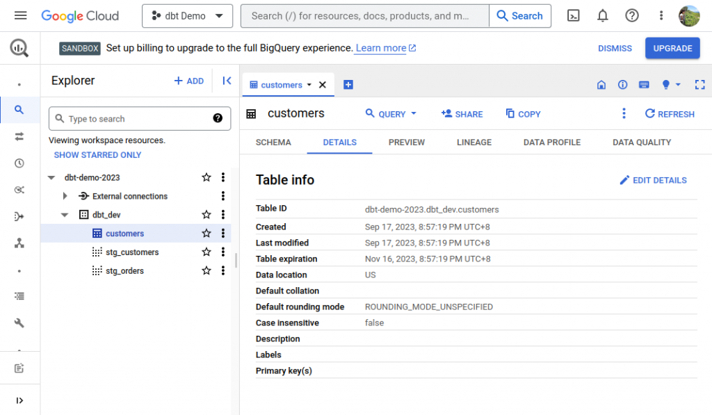The width and height of the screenshot is (712, 415).
Task: Focus the Explorer Type to search field
Action: [x=140, y=118]
